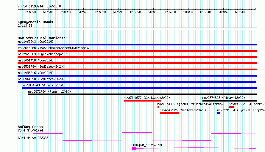Open the CDH4|NM_001794 gene label
The height and width of the screenshot is (152, 265).
click(x=30, y=130)
